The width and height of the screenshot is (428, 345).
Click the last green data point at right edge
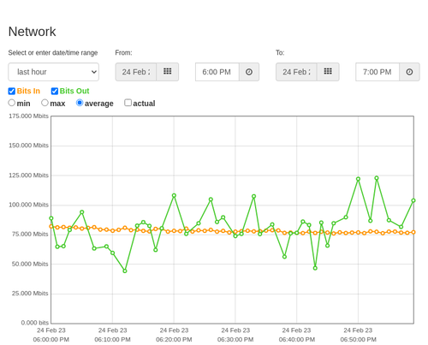coord(413,200)
